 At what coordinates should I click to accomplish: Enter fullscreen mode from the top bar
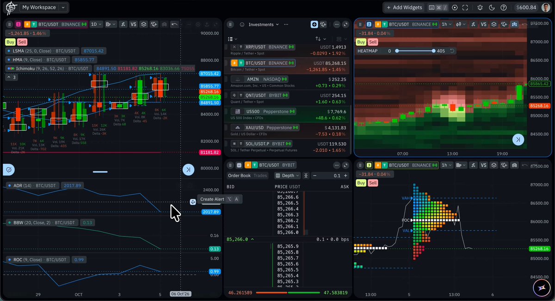pos(465,7)
